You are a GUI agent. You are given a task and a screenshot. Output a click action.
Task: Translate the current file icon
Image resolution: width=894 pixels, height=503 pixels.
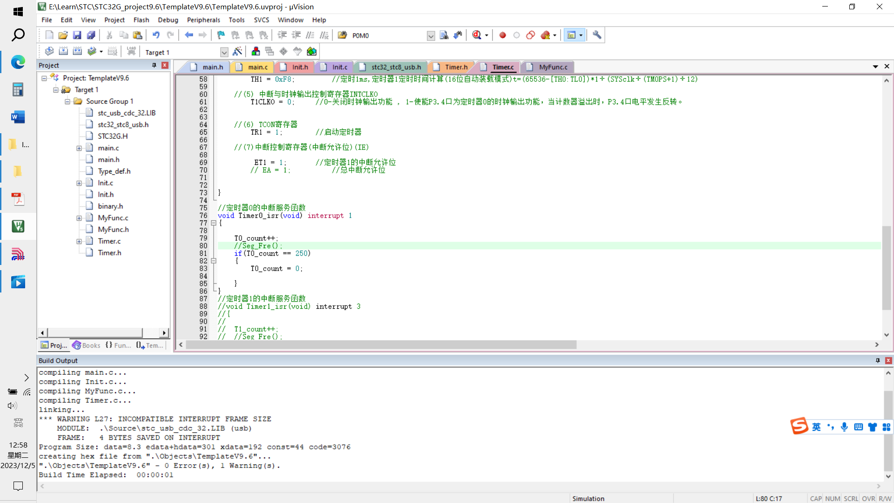49,51
